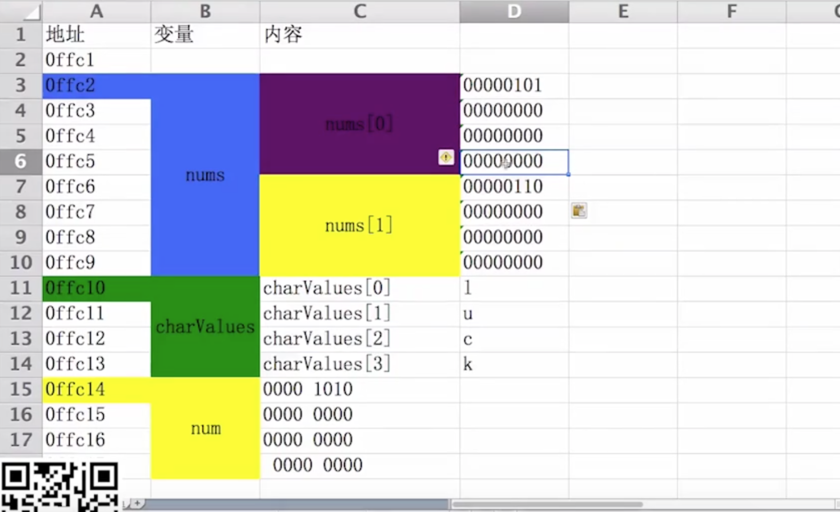Select row 1 header
The height and width of the screenshot is (512, 840).
(x=21, y=35)
